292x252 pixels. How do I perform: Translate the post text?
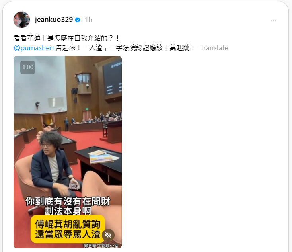point(214,48)
